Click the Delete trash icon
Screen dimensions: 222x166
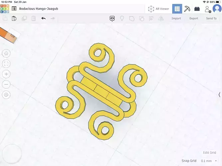click(34, 19)
